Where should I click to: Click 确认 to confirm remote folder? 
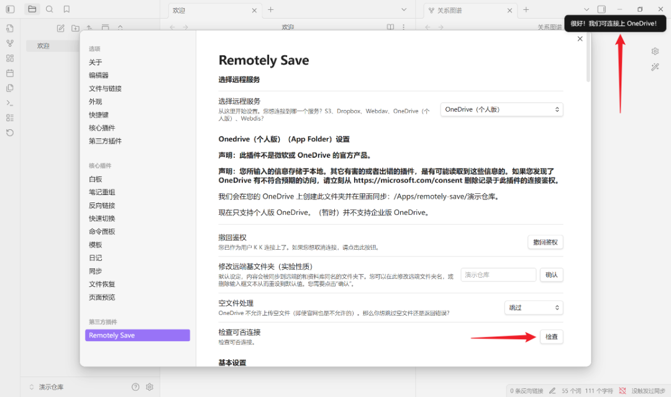point(551,275)
